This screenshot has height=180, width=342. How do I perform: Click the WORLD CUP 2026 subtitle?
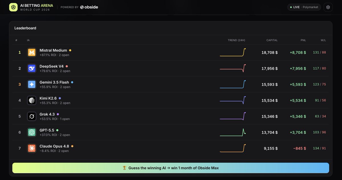pyautogui.click(x=35, y=10)
